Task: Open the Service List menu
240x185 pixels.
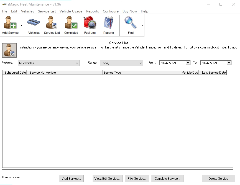Action: pos(47,11)
